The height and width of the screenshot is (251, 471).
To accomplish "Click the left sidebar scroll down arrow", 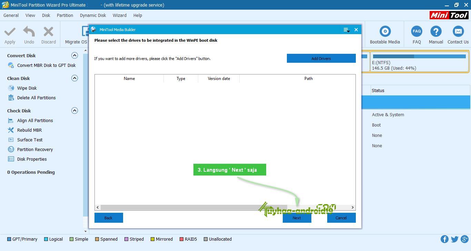I will [86, 231].
